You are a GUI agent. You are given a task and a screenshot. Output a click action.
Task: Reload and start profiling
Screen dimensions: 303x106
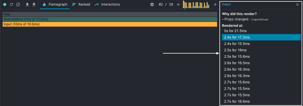pos(11,4)
